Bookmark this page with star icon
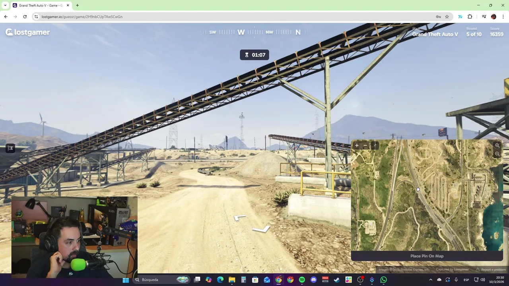This screenshot has height=286, width=509. click(447, 17)
